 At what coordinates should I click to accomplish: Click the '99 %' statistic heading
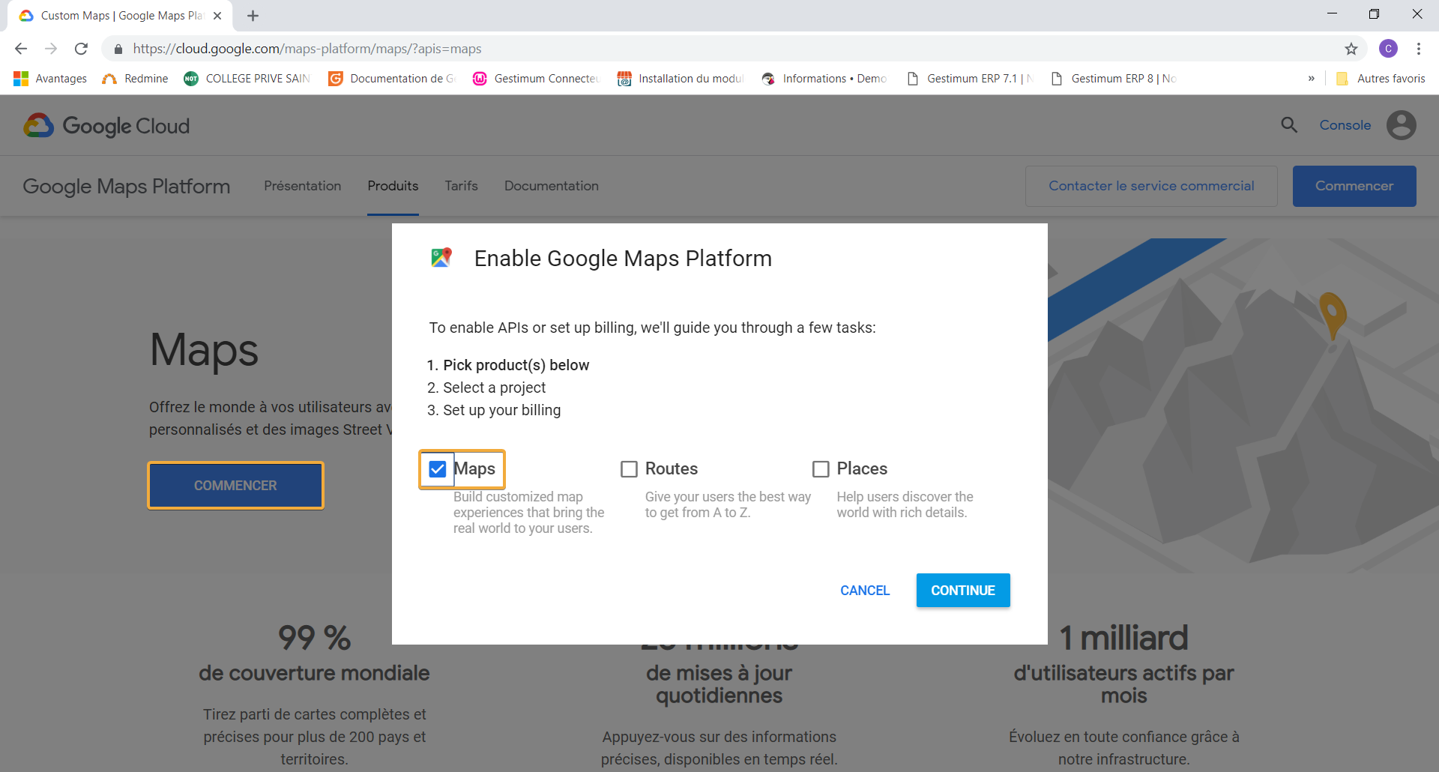click(x=315, y=638)
